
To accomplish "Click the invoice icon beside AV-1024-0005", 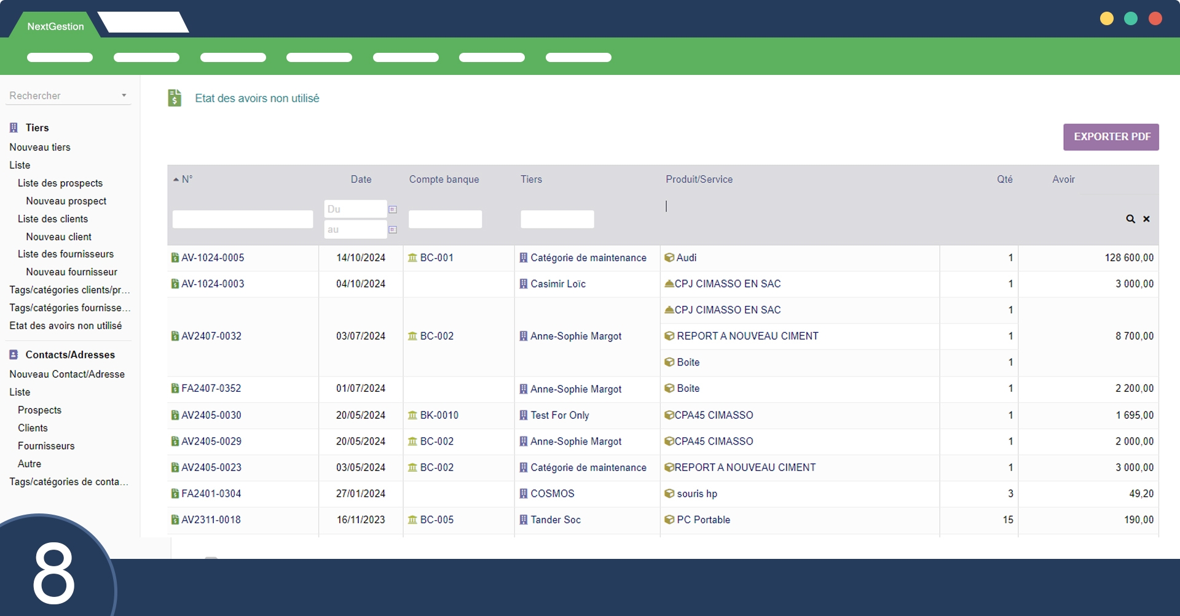I will coord(175,258).
